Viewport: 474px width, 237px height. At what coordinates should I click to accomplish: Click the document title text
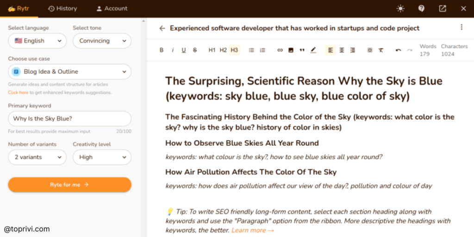tap(294, 28)
